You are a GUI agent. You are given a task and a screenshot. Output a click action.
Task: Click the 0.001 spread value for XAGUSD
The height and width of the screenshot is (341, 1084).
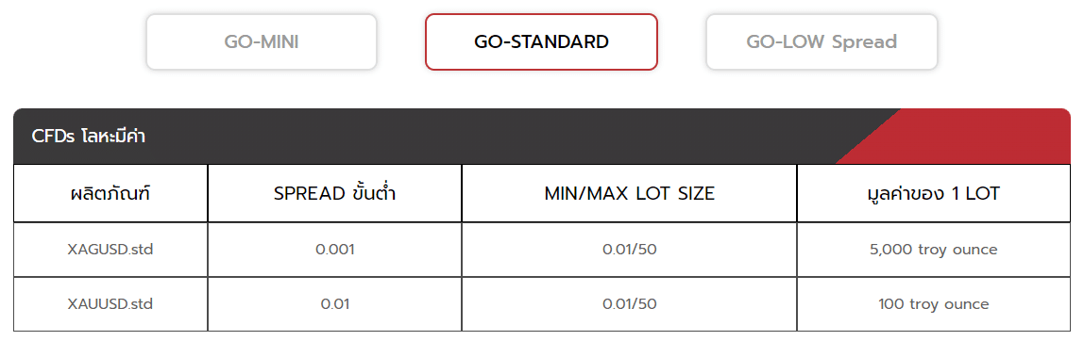coord(334,250)
